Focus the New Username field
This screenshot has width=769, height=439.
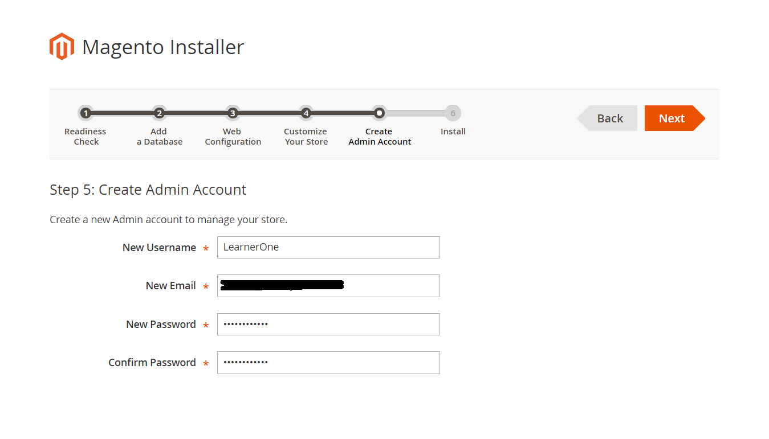coord(328,247)
